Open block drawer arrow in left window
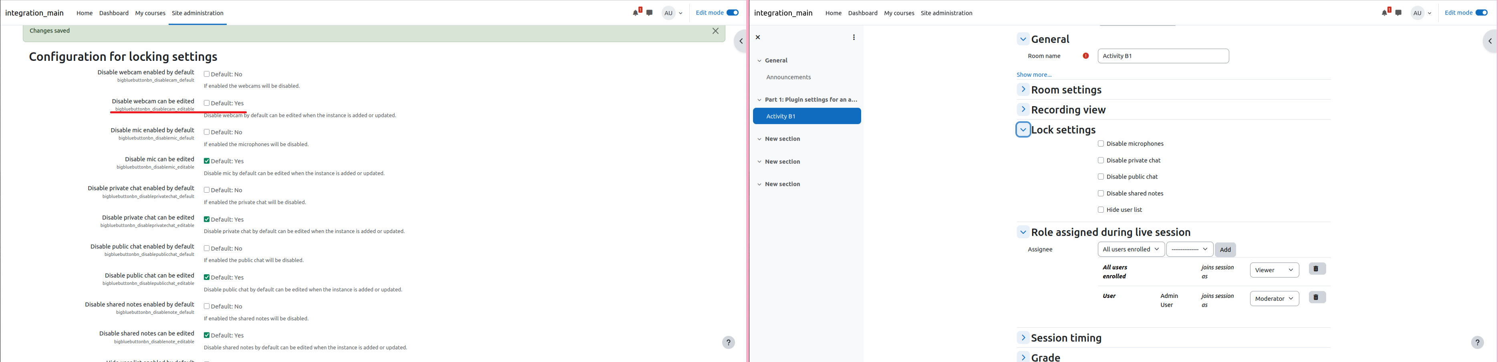The width and height of the screenshot is (1498, 362). coord(741,41)
